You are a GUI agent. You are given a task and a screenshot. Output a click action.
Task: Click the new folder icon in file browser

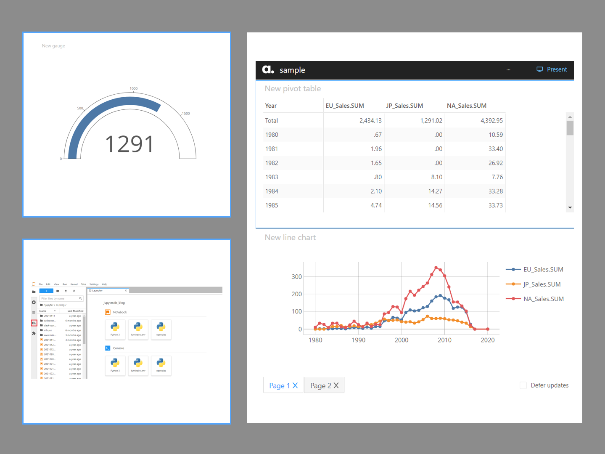coord(58,291)
